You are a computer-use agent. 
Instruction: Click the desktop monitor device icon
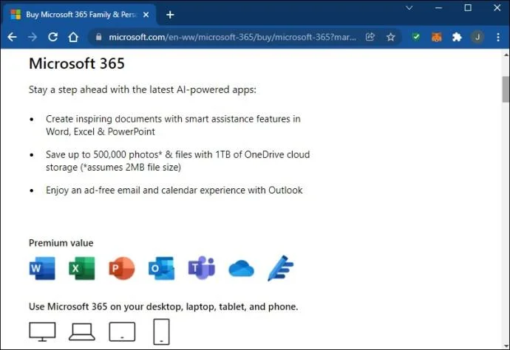click(42, 332)
